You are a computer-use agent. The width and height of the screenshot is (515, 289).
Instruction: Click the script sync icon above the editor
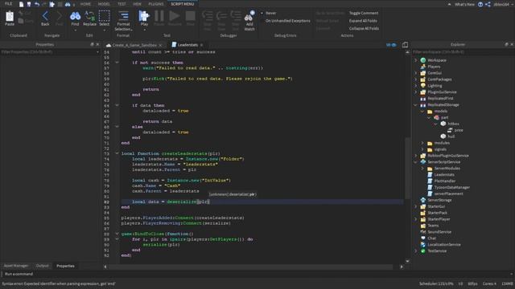391,45
